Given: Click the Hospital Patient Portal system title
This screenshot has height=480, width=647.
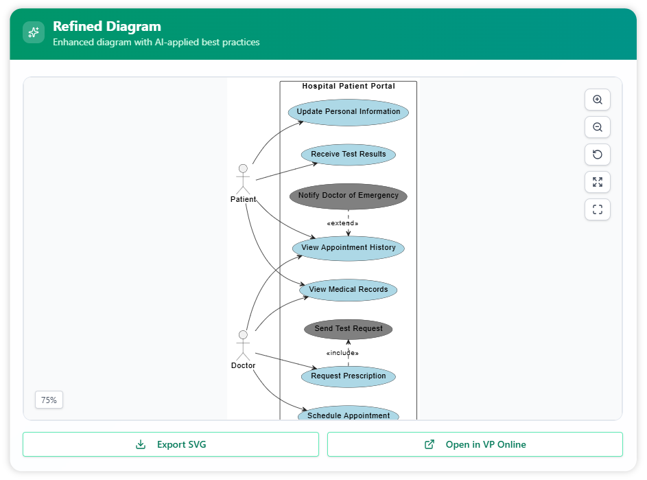Looking at the screenshot, I should pos(349,87).
